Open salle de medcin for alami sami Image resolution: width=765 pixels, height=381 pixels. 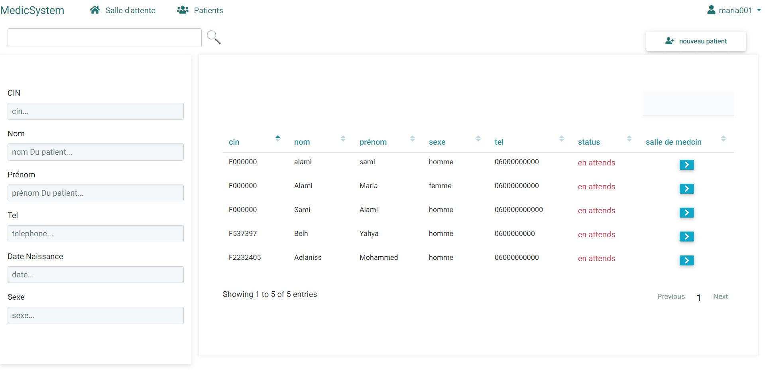686,165
